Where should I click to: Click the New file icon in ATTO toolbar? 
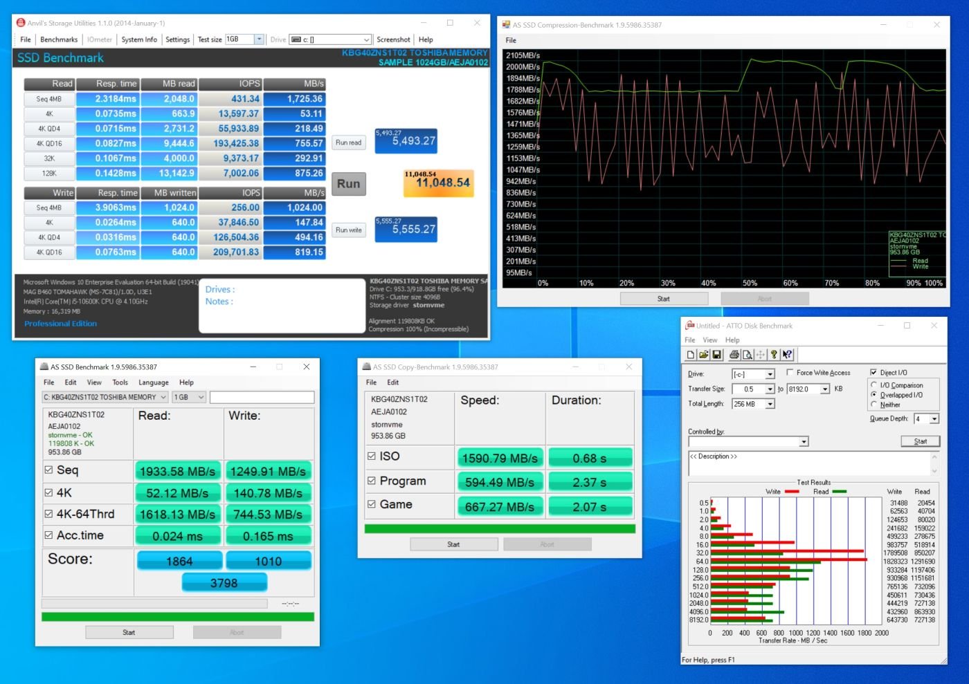coord(691,355)
